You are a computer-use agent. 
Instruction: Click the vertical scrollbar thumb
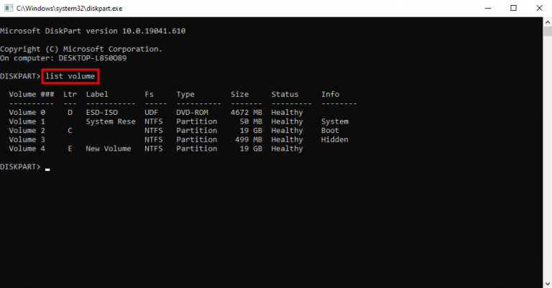point(548,32)
